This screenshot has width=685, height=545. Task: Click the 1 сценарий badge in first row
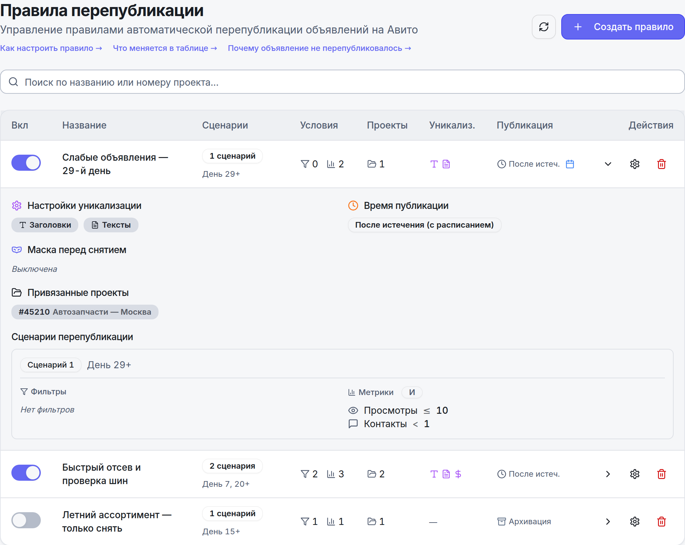tap(232, 156)
